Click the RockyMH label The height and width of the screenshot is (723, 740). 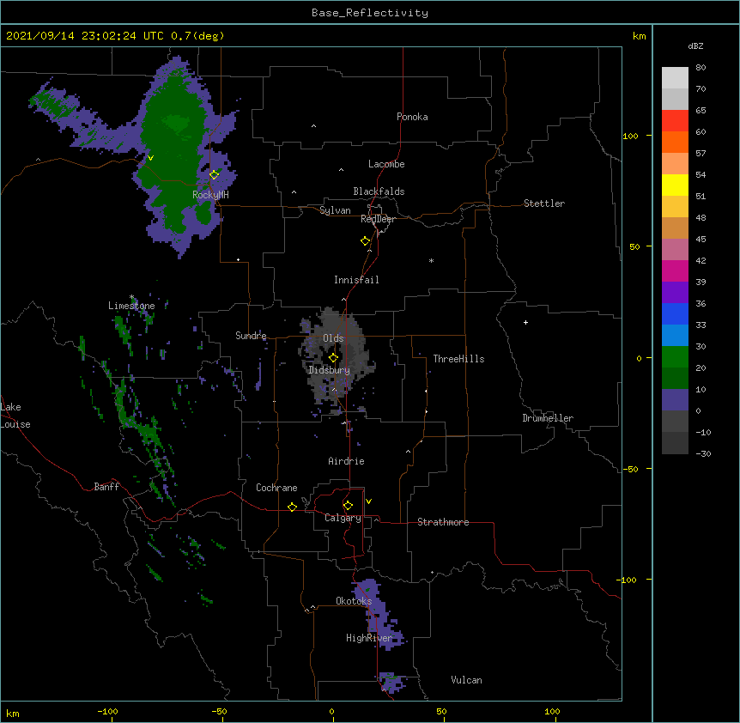tap(210, 194)
